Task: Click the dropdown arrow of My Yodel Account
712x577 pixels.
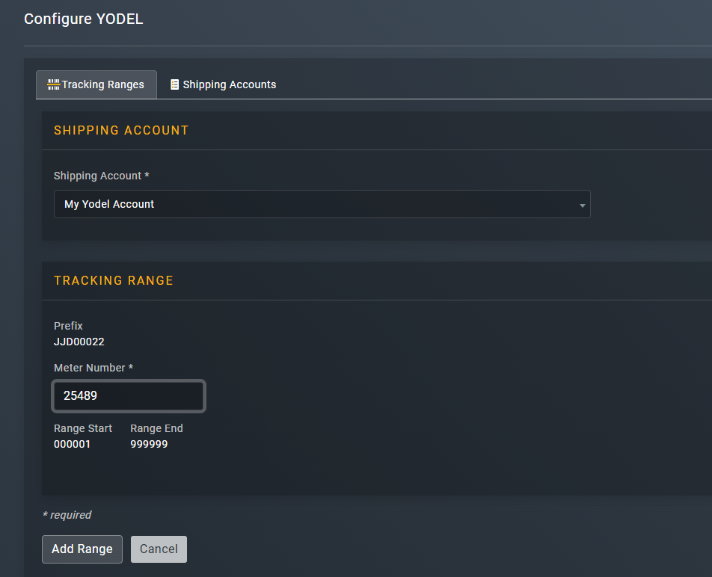Action: (x=582, y=206)
